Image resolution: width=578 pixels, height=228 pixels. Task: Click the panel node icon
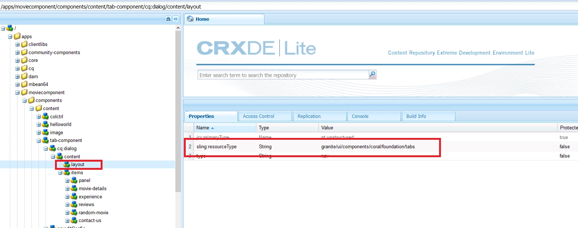point(74,181)
